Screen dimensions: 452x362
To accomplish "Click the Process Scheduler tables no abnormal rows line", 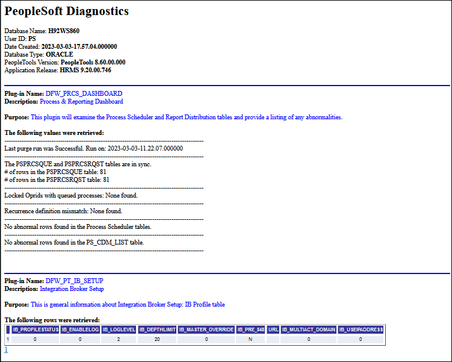I will point(78,226).
